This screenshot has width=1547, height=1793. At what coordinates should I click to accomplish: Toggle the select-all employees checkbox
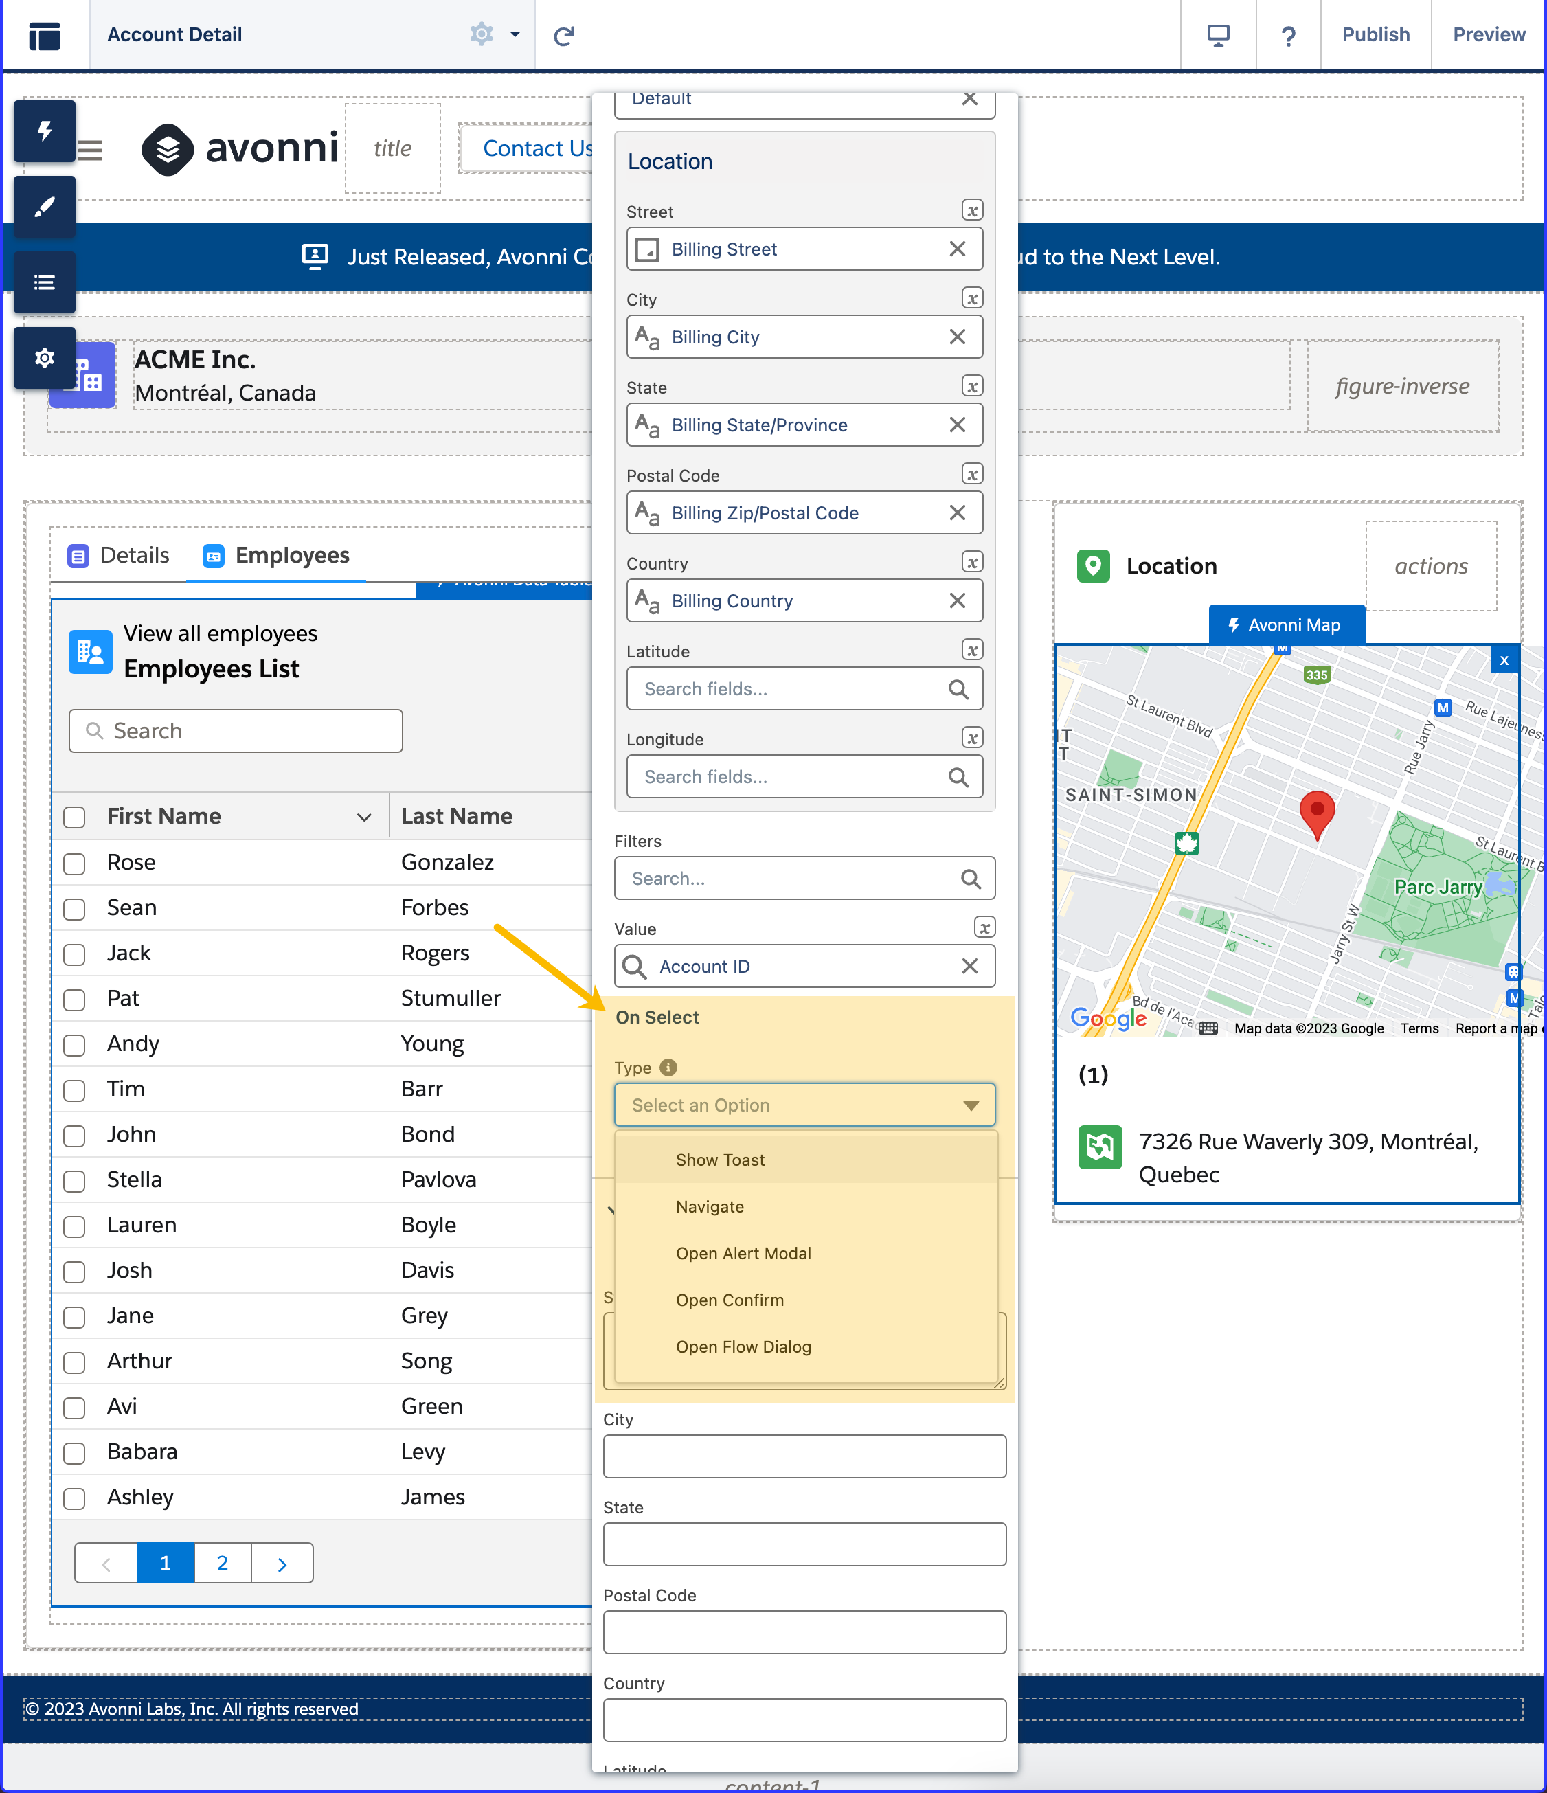[74, 817]
